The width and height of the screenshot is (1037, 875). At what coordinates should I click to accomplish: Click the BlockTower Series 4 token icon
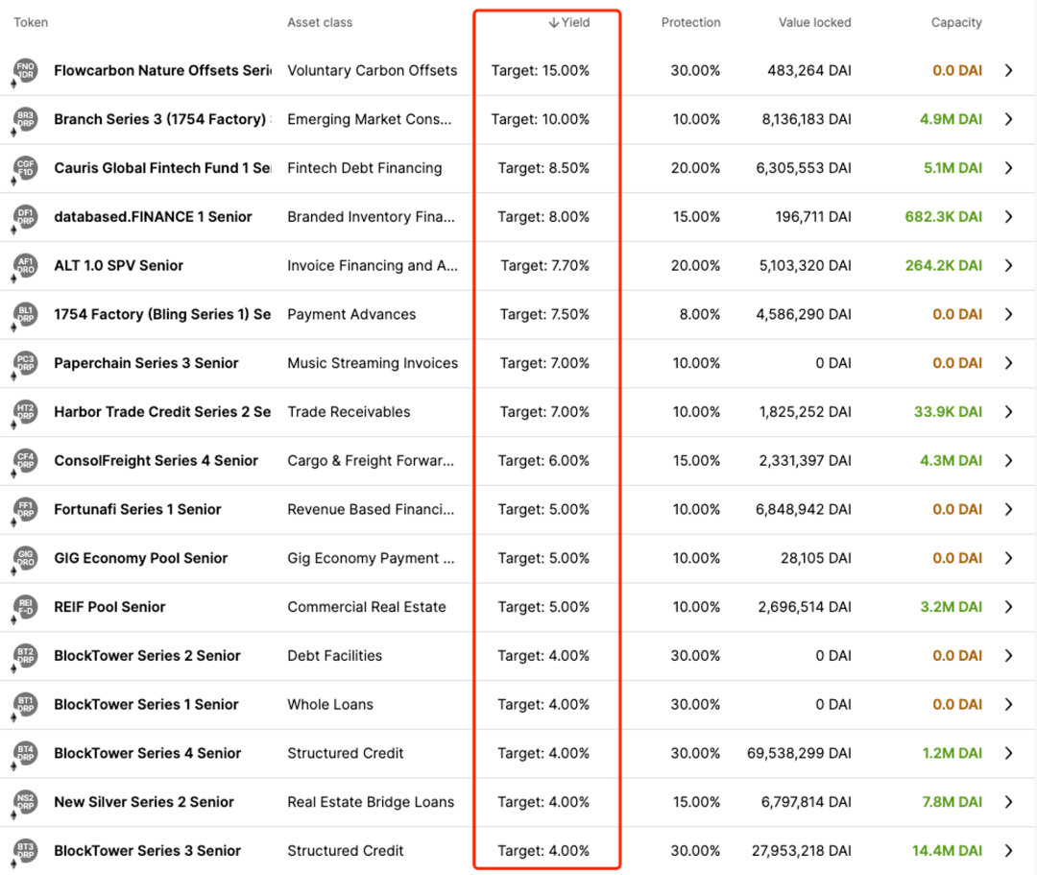click(26, 753)
